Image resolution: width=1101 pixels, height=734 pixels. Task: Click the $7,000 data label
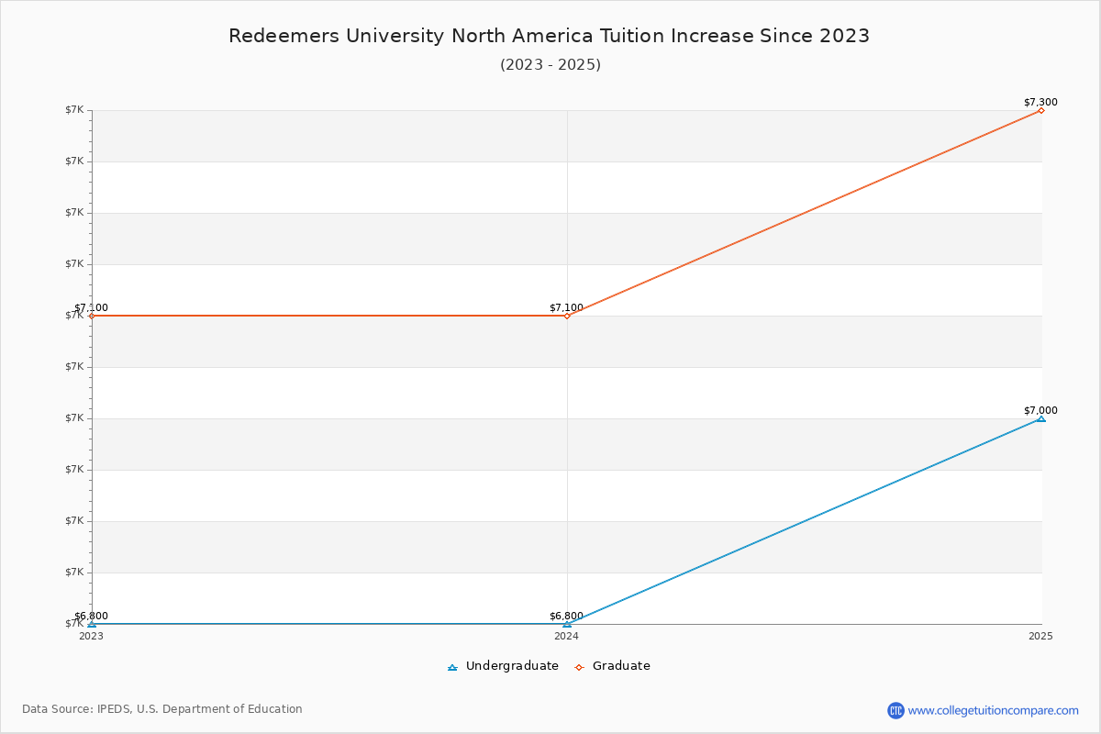point(1040,411)
